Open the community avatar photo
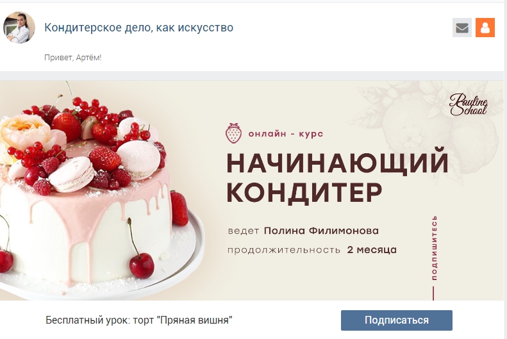The height and width of the screenshot is (339, 507). 19,28
